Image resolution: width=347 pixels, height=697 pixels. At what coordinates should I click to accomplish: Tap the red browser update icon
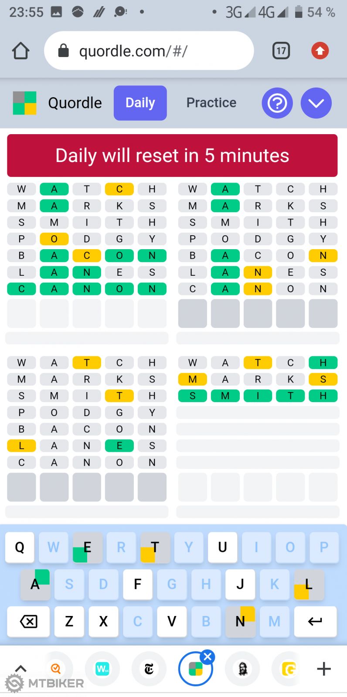coord(320,51)
